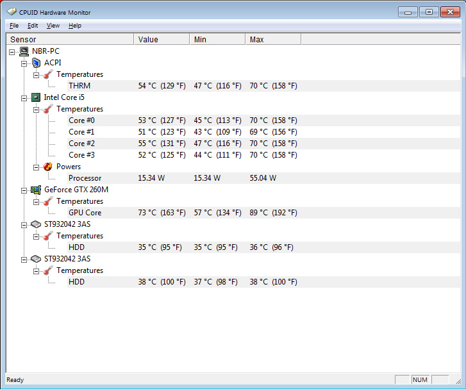This screenshot has width=466, height=389.
Task: Click the THRM current value 54 °C
Action: 162,86
